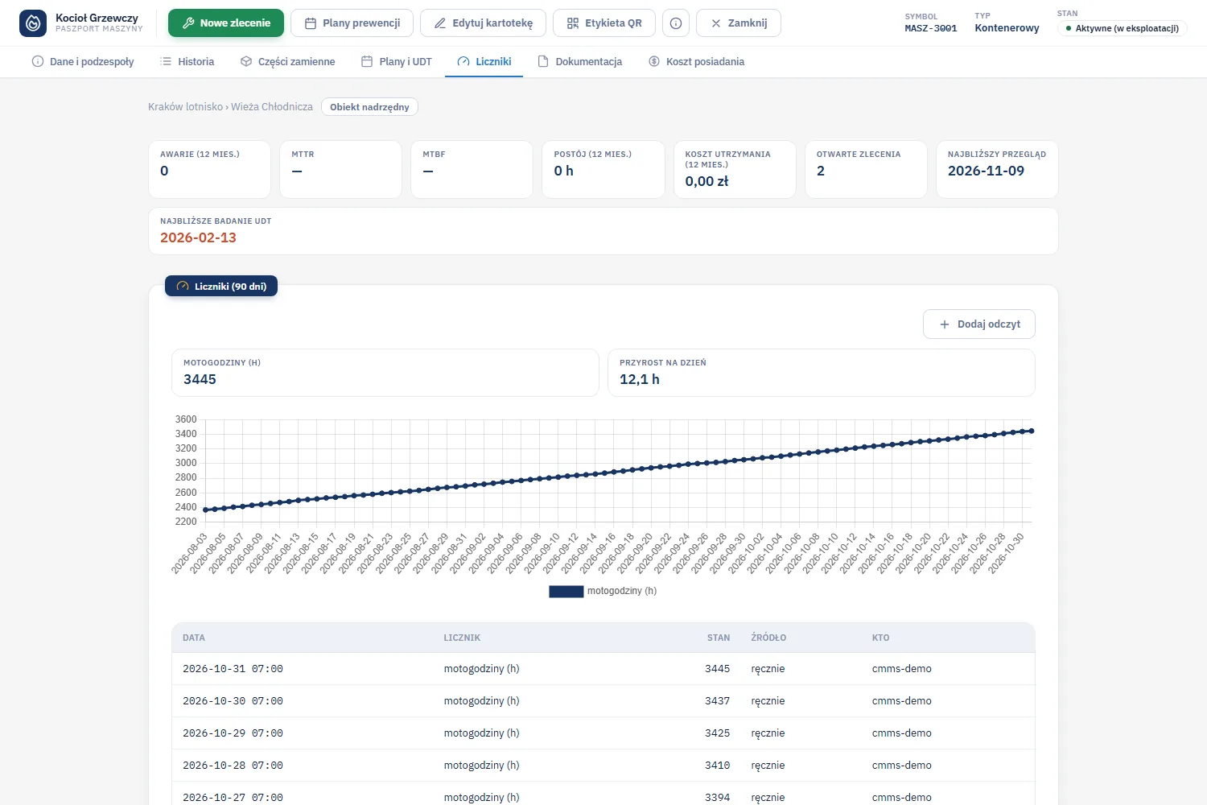Click the Przyrost na dzień 12,1 h value
Image resolution: width=1207 pixels, height=805 pixels.
click(x=640, y=379)
